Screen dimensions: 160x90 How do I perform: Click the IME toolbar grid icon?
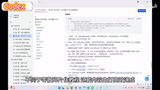(150, 84)
